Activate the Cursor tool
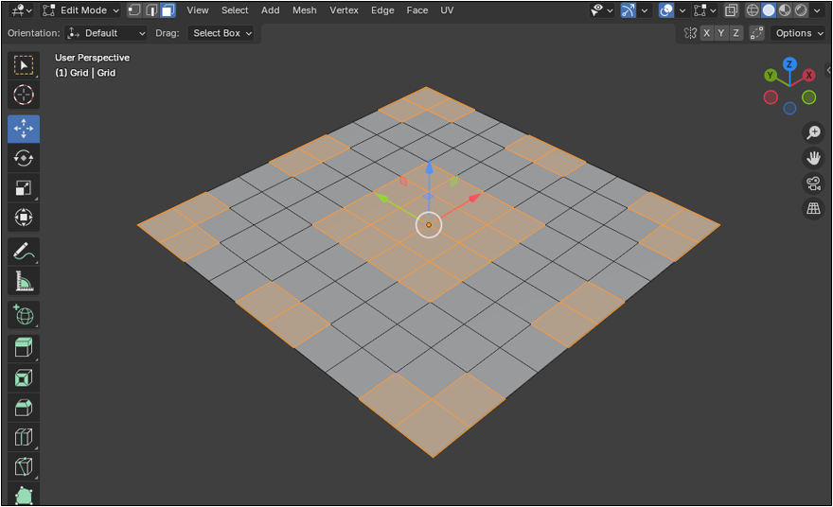The height and width of the screenshot is (507, 833). click(x=24, y=95)
